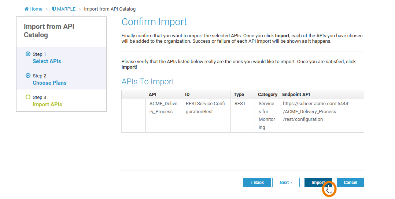The height and width of the screenshot is (199, 395).
Task: Select the ACME_Delivery_Process API name cell
Action: coord(163,108)
